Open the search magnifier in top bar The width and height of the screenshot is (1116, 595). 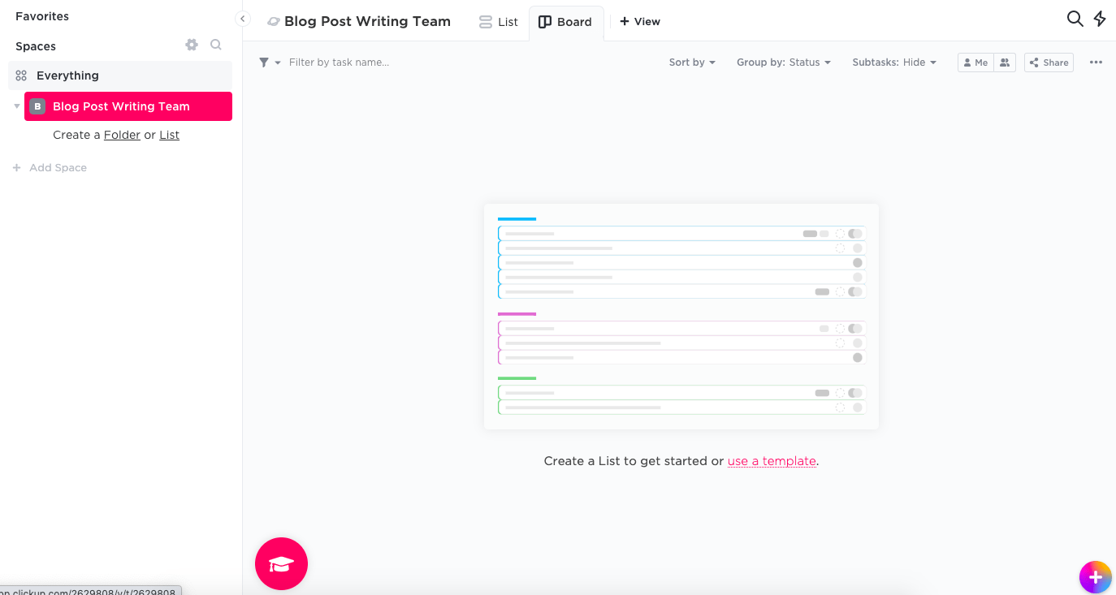pyautogui.click(x=1075, y=19)
